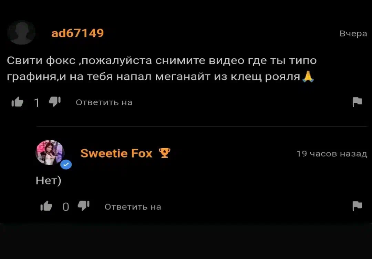Click 'Ответить на' under ad67149's comment

[x=104, y=102]
